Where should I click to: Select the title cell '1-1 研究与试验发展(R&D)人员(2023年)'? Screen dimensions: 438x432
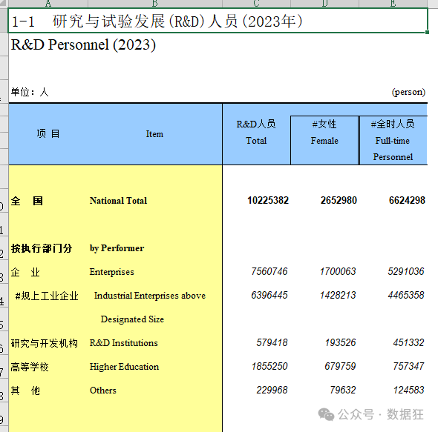click(x=218, y=21)
